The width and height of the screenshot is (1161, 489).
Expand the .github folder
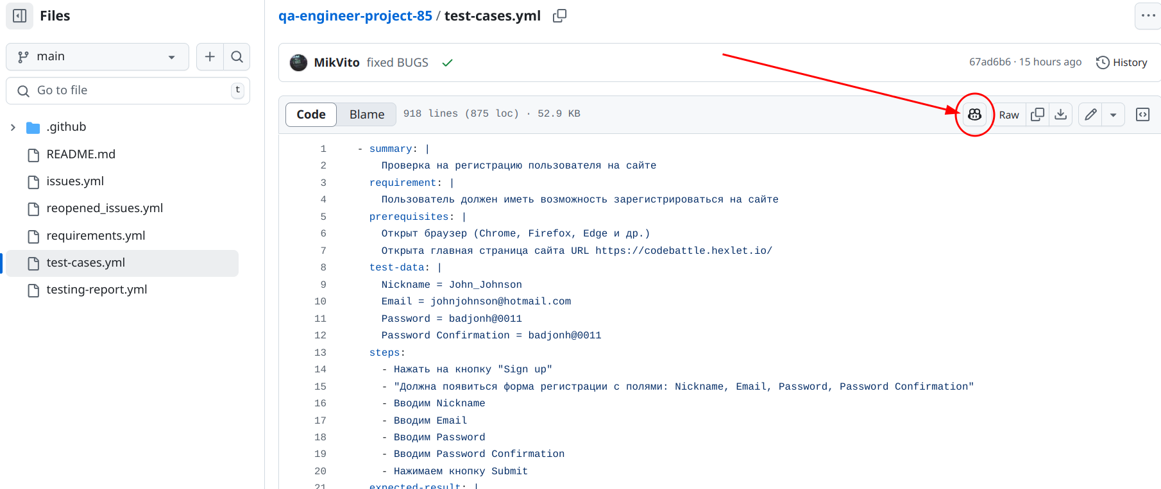(13, 128)
